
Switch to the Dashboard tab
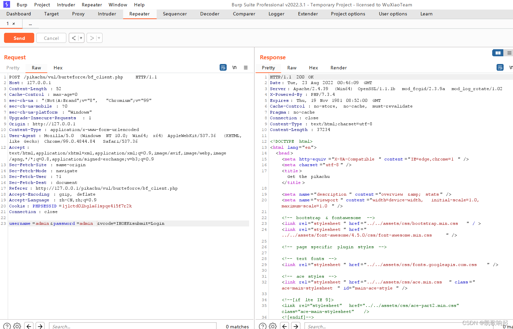(18, 14)
